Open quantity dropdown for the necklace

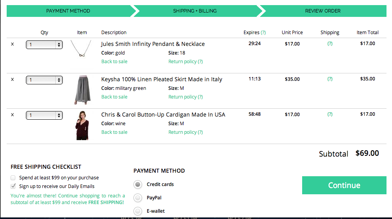44,45
